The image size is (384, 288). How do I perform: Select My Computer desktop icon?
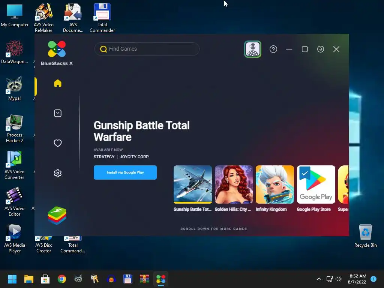[x=15, y=16]
